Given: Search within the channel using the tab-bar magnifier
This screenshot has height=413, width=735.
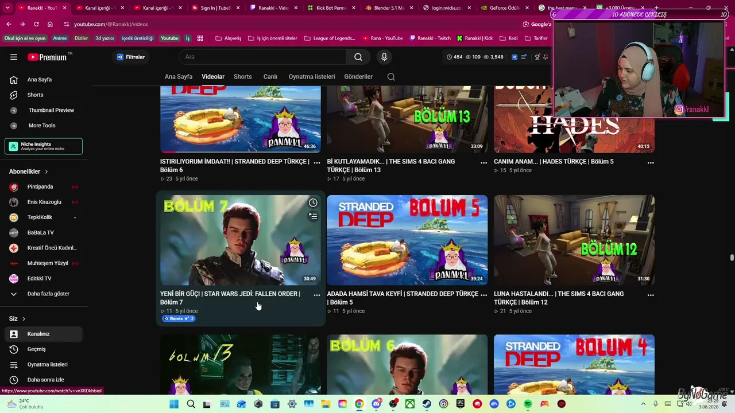Looking at the screenshot, I should [391, 77].
